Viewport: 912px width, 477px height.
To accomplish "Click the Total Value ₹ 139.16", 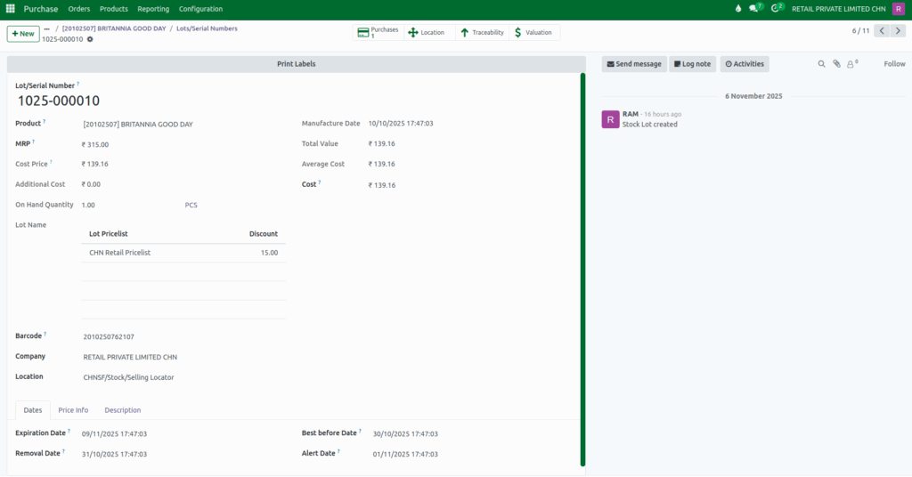I will click(381, 143).
